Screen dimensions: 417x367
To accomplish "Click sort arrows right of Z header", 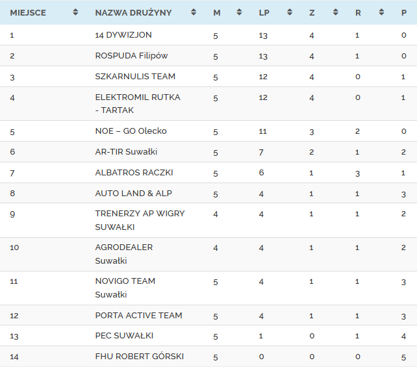I will (336, 12).
